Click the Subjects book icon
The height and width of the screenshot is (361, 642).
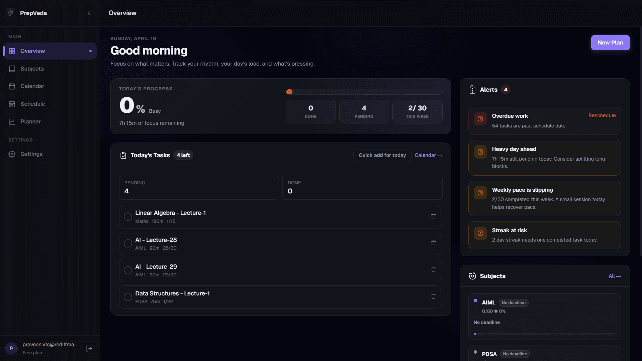12,69
